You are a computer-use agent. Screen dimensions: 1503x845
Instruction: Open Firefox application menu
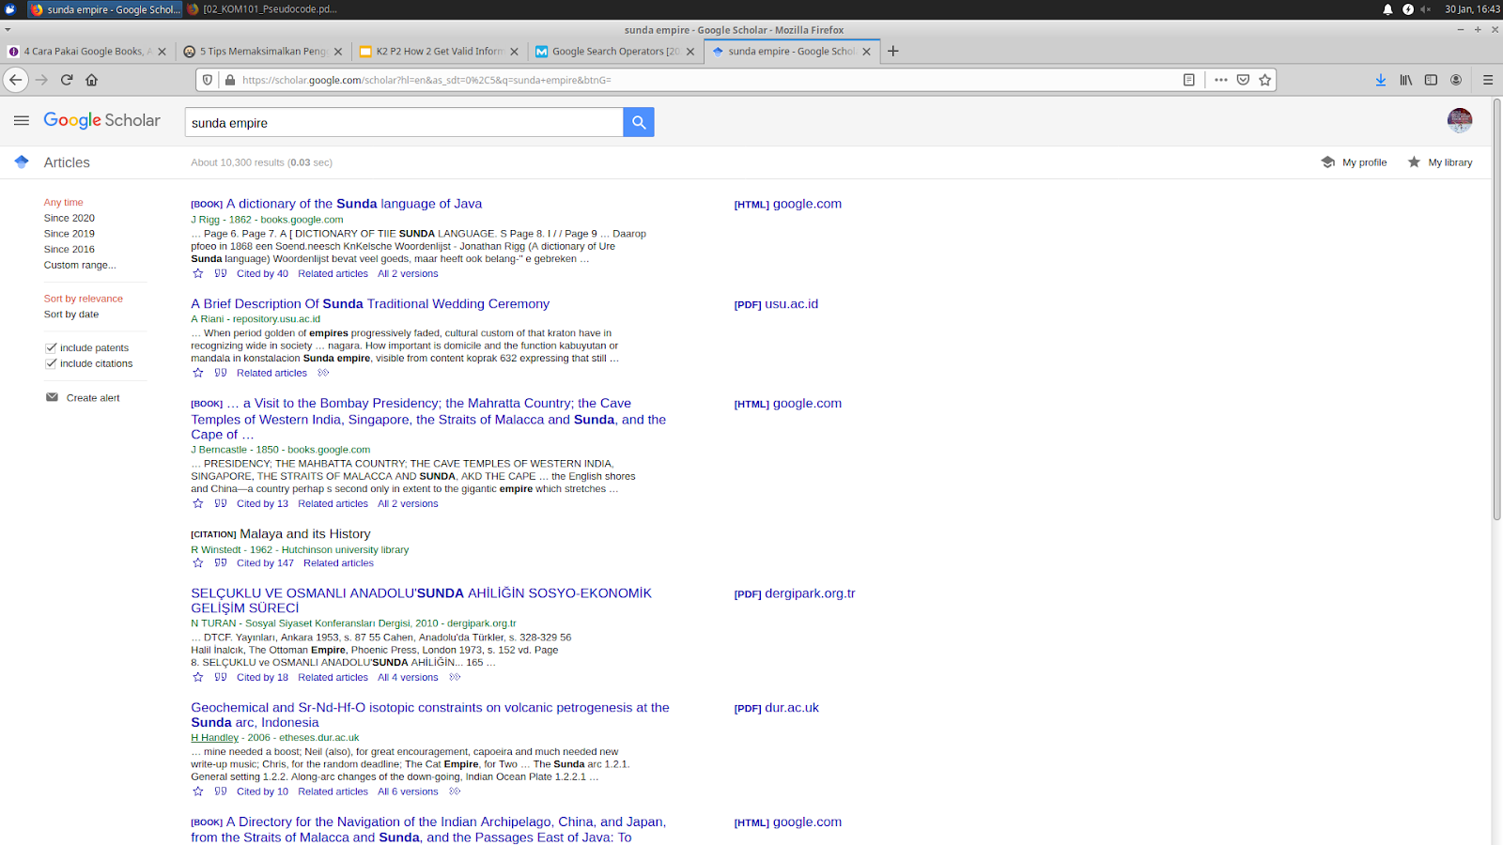[1488, 80]
